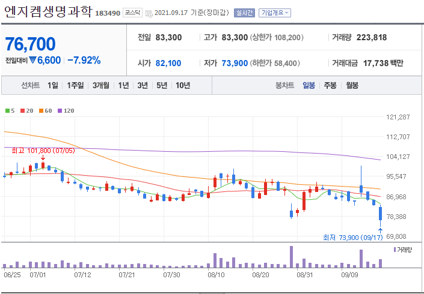Click the 08/10 date label on chart axis
Screen dimensions: 424x294
click(x=216, y=275)
